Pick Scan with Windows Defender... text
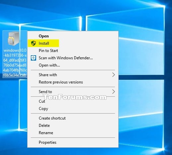The height and width of the screenshot is (155, 172). [x=66, y=58]
